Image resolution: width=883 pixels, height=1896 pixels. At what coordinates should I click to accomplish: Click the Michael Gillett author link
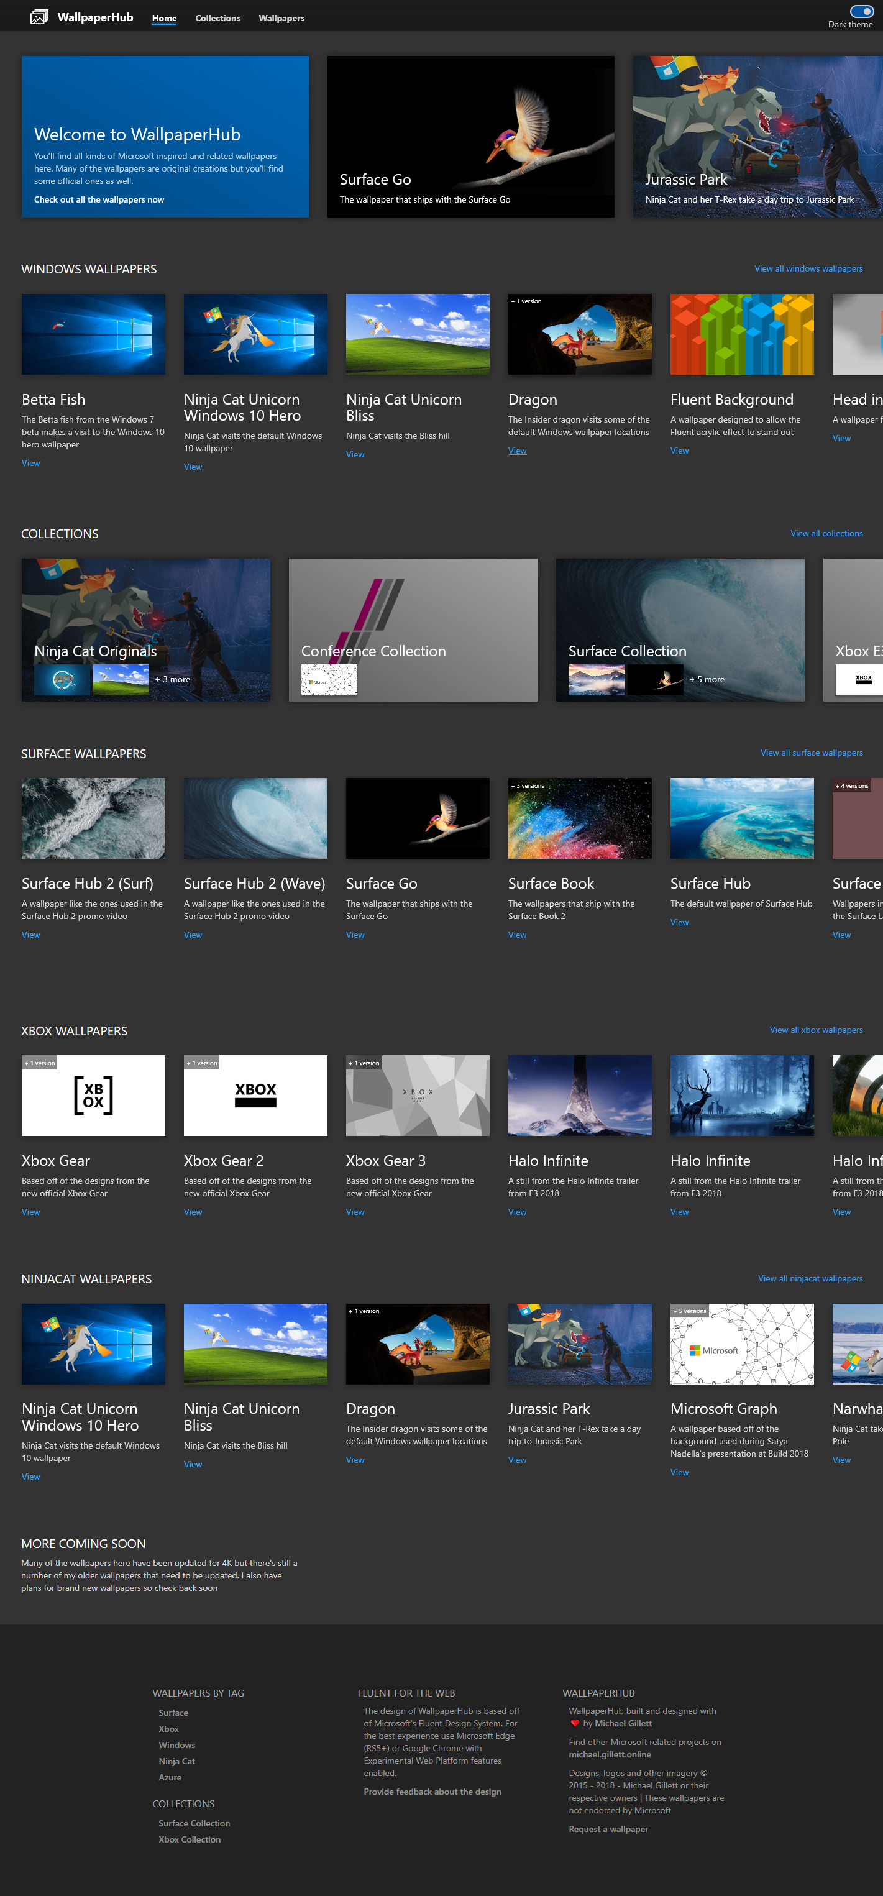coord(623,1723)
